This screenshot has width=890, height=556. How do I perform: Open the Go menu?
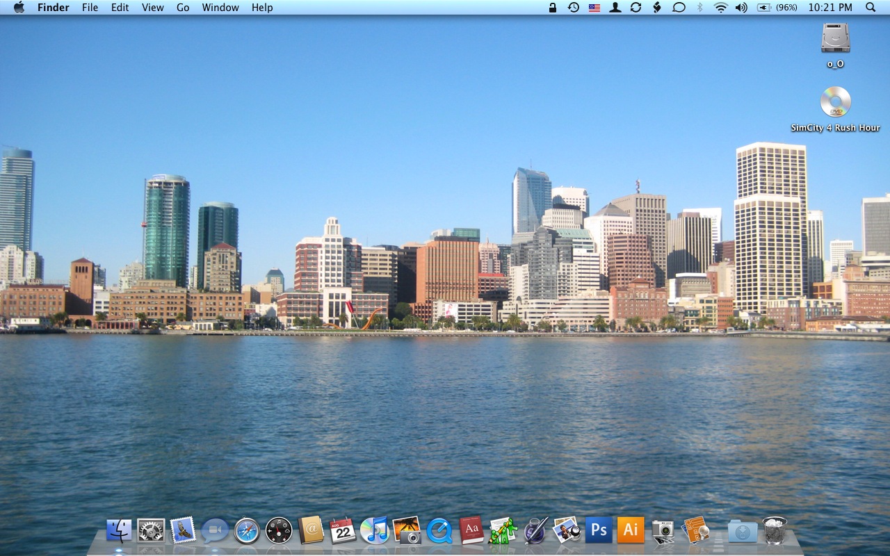pos(183,8)
